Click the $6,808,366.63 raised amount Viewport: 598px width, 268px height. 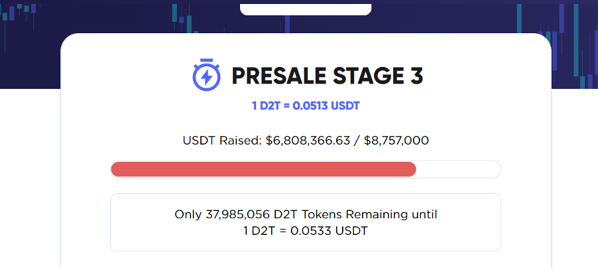(308, 141)
